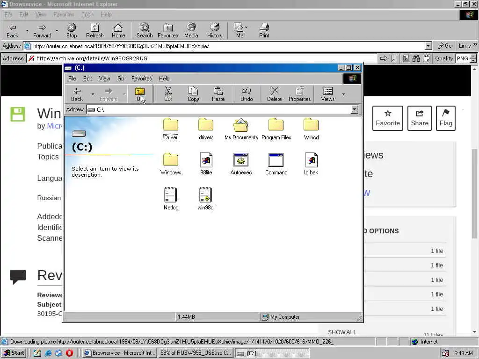Image resolution: width=479 pixels, height=359 pixels.
Task: Click the Browservice binoculars find icon
Action: pyautogui.click(x=416, y=58)
